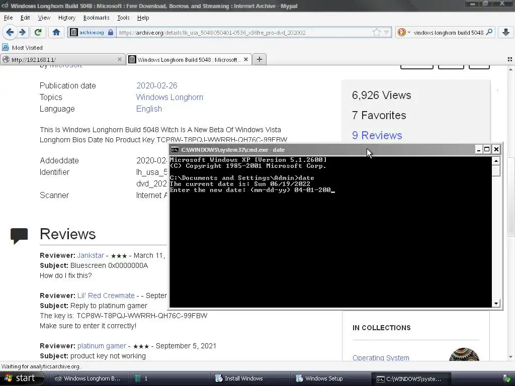This screenshot has width=515, height=386.
Task: Open Lil' Red Crewmate's profile link
Action: 106,296
